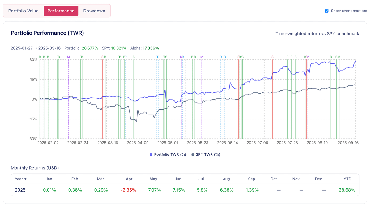
Task: Click the red S marker near 2025-03-18
Action: (102, 57)
